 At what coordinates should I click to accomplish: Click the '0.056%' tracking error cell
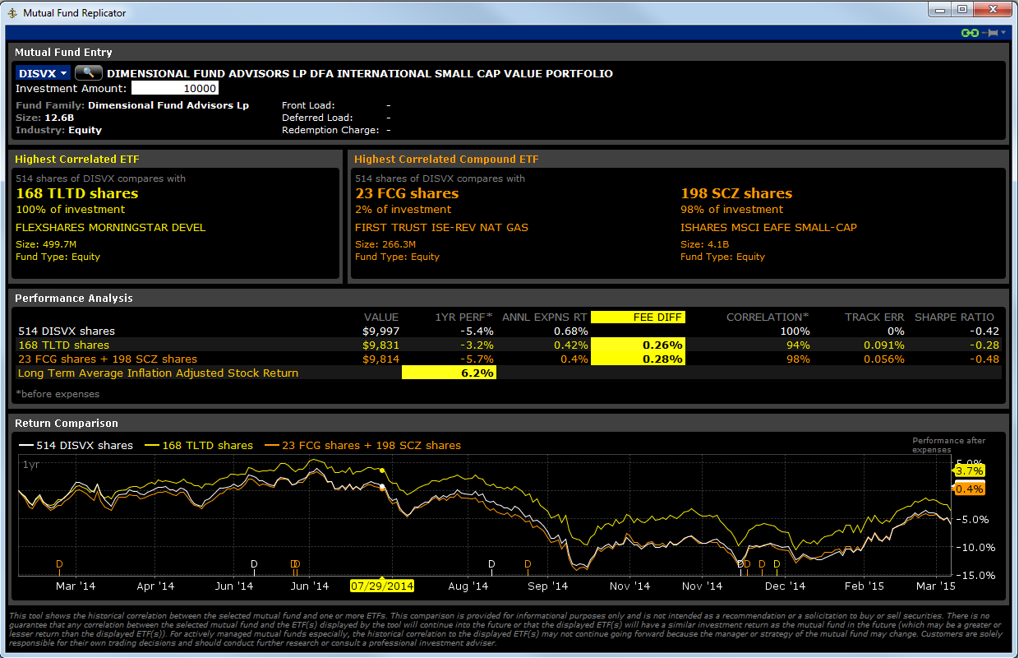[883, 359]
